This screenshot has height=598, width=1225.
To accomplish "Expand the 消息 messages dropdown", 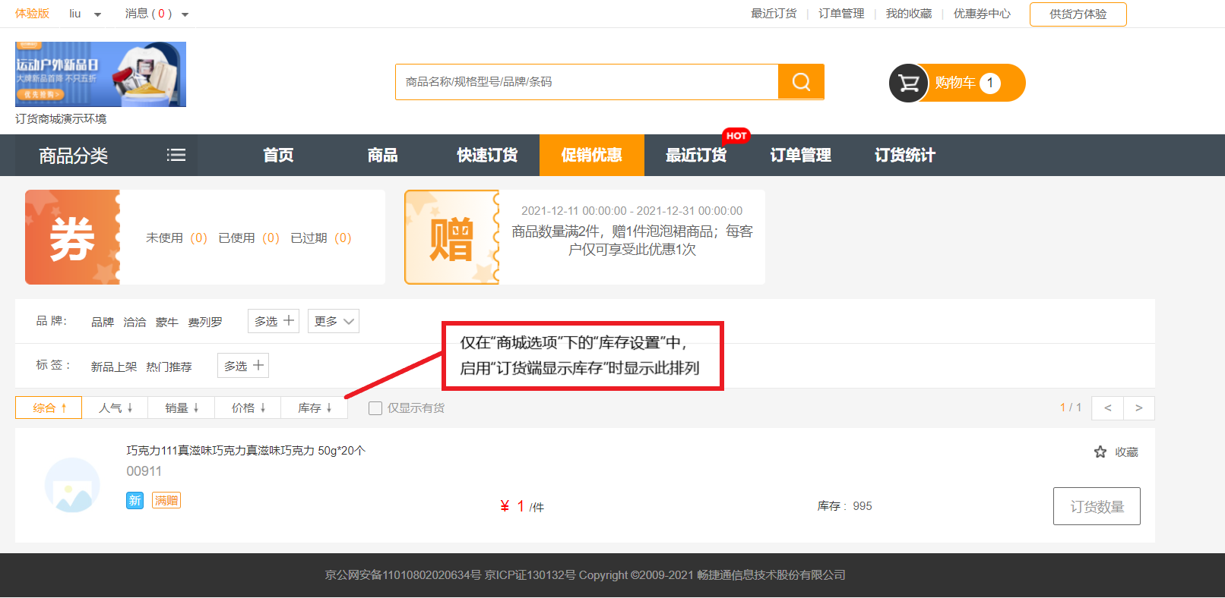I will coord(157,14).
